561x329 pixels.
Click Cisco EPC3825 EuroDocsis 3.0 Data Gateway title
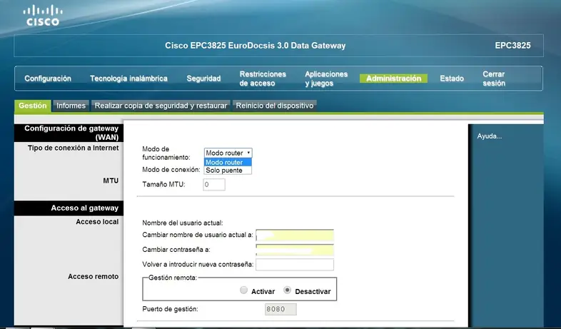pos(255,46)
